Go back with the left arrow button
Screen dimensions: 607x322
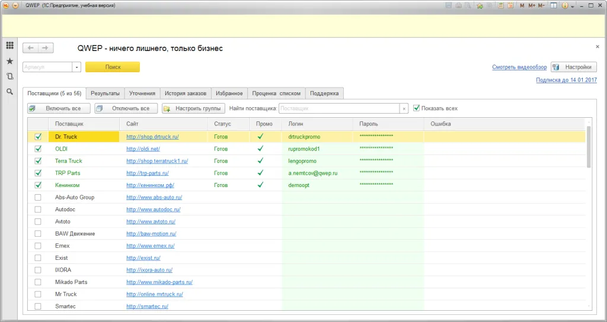tap(31, 48)
